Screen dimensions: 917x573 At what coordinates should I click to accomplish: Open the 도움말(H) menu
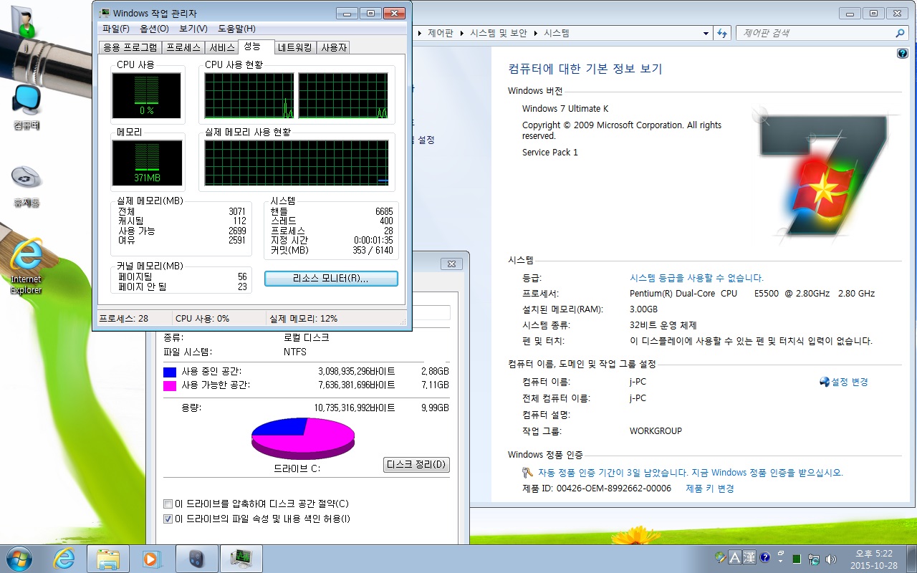point(236,29)
